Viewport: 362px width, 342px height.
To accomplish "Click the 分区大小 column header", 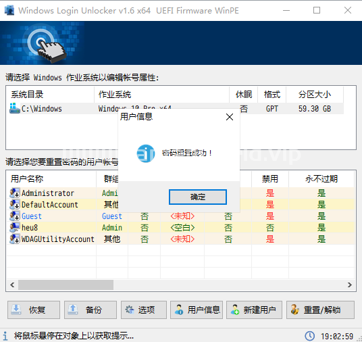I will [x=315, y=95].
